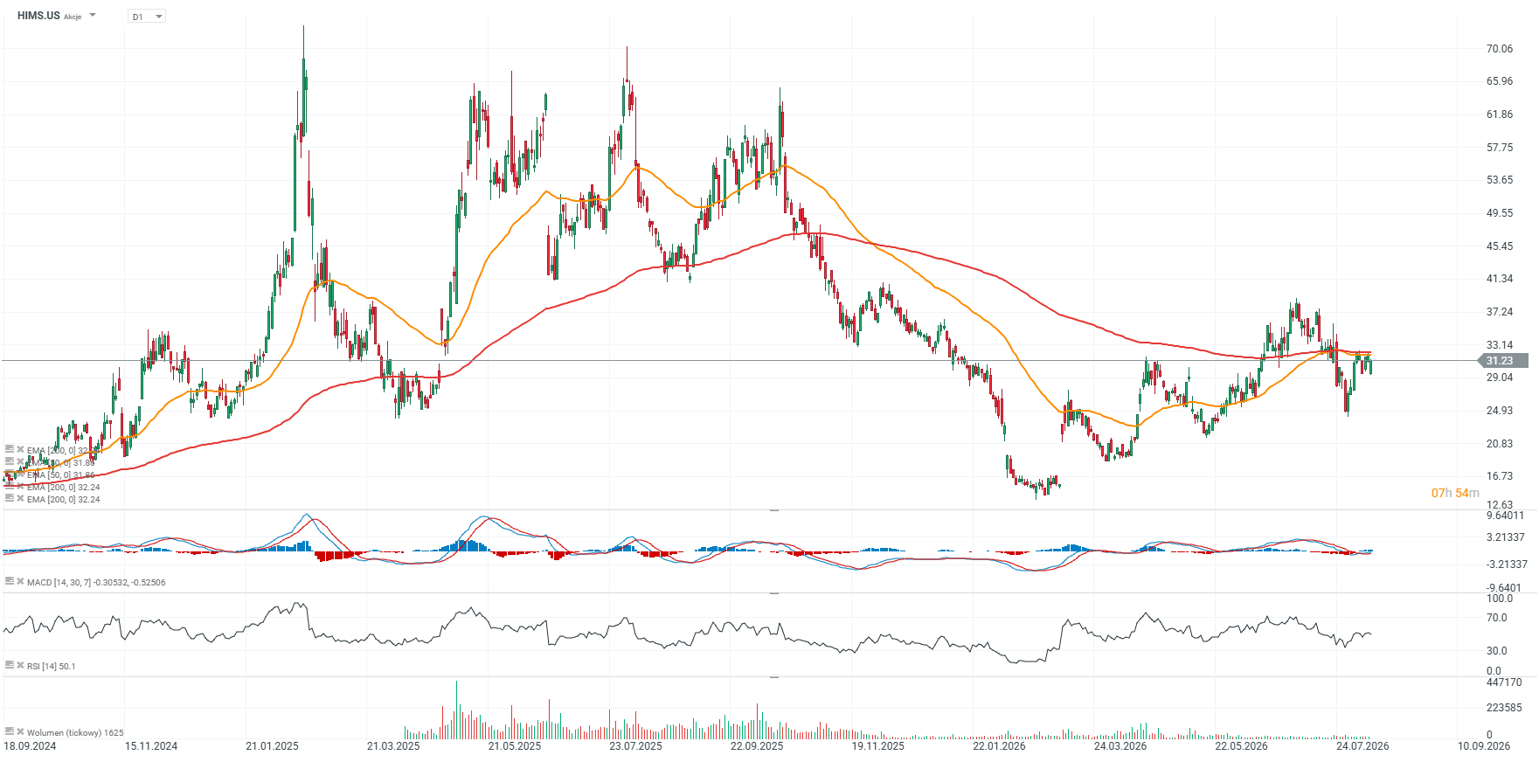Click the volume scale value 447170
Viewport: 1539px width, 762px height.
(x=1504, y=682)
